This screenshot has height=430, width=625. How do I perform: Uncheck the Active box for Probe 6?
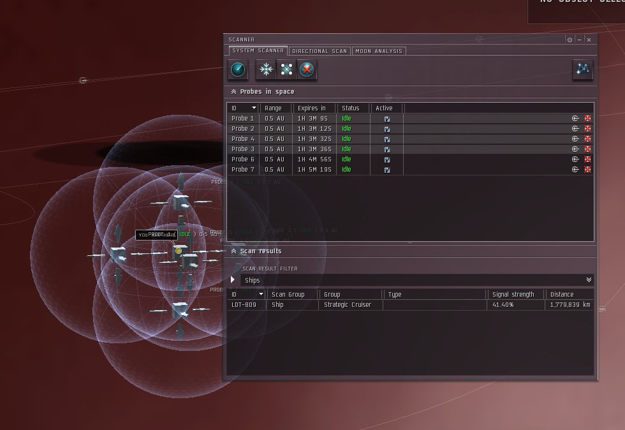(387, 159)
